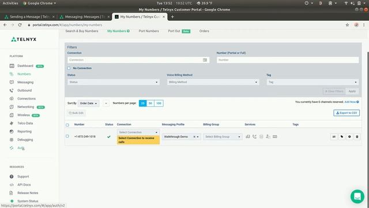Screen dimensions: 369x208
Task: Open the API Docs code icon
Action: (x=12, y=185)
